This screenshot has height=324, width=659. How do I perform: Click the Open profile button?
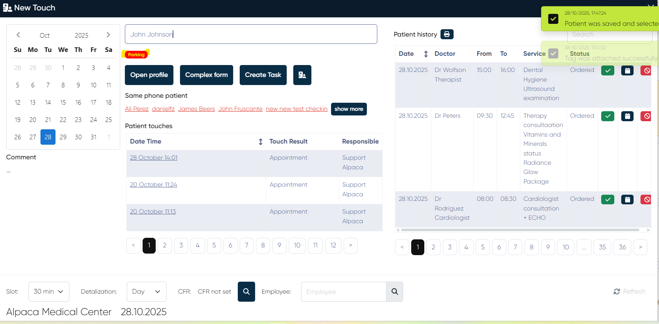point(149,75)
